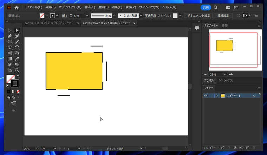This screenshot has height=155, width=267.
Task: Make or release clipping mask icon
Action: point(235,148)
